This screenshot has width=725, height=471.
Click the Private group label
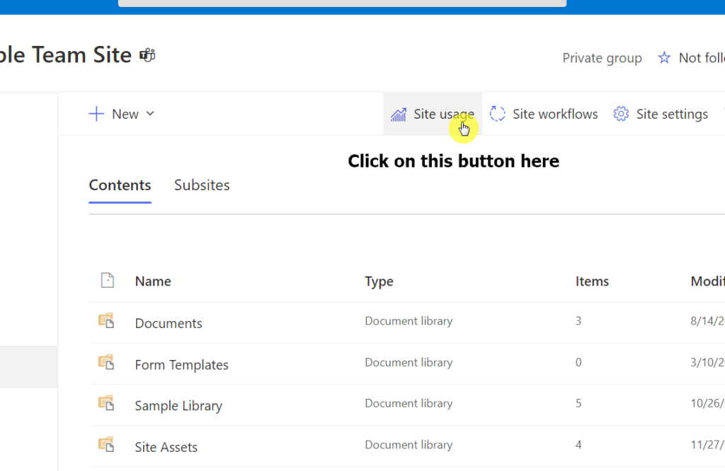pyautogui.click(x=602, y=58)
